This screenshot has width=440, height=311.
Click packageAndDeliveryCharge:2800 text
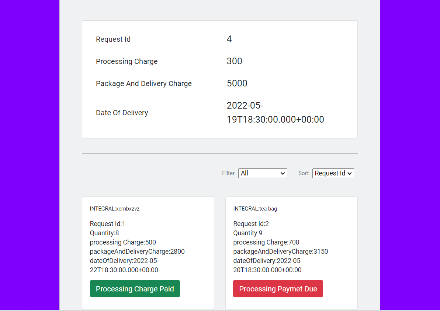[137, 252]
